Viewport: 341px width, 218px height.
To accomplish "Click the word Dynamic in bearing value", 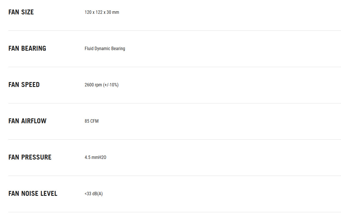I will [103, 49].
